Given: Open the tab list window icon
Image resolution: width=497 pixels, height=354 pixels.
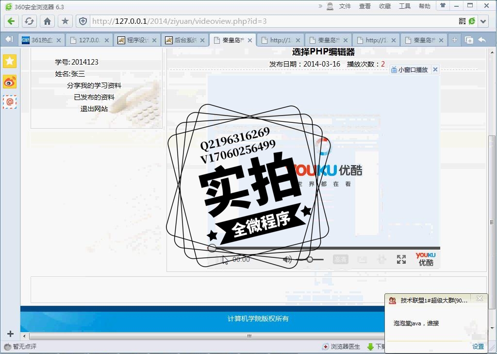Looking at the screenshot, I should [469, 40].
